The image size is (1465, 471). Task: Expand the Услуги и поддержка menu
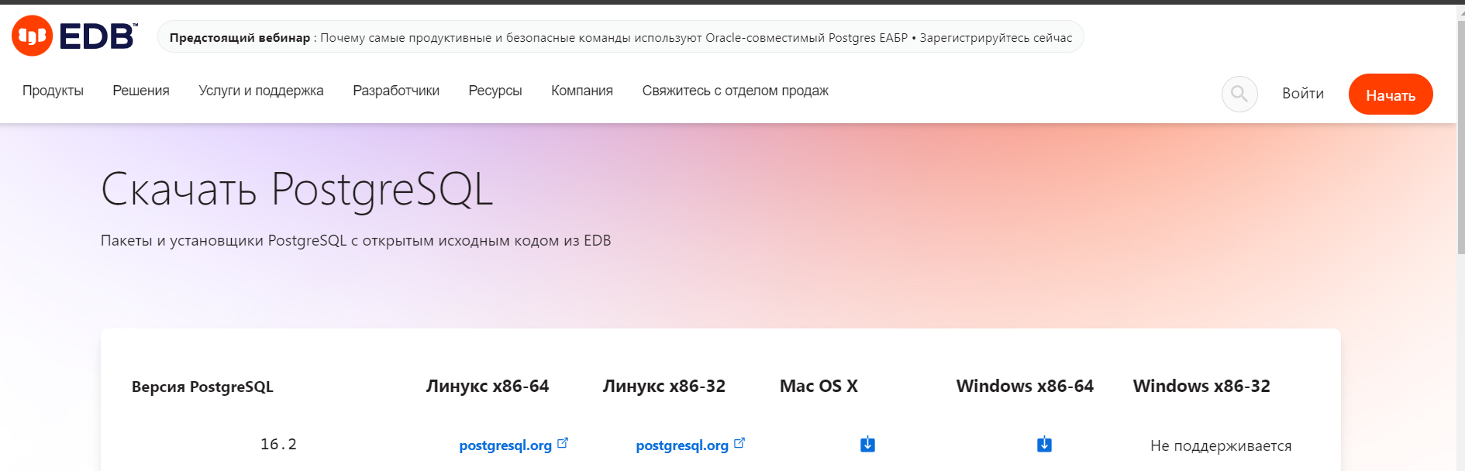point(261,91)
